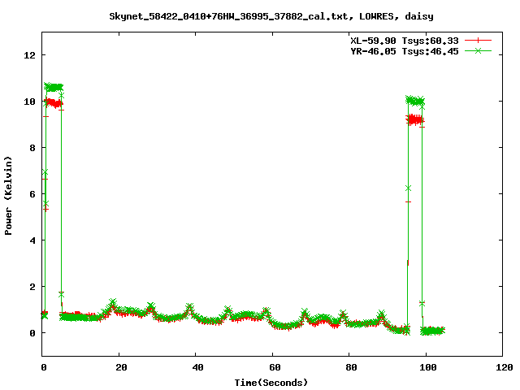Click the green legend line sample
Screen dimensions: 520x390
[x=478, y=50]
